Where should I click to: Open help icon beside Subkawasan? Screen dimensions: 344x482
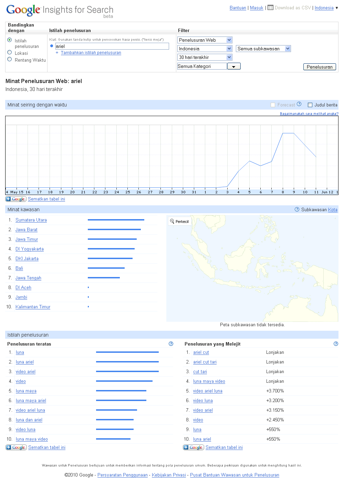point(297,209)
